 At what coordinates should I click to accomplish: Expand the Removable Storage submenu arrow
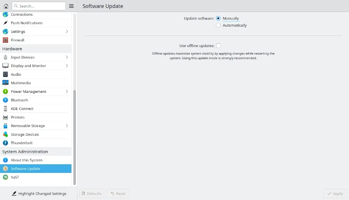click(x=67, y=126)
